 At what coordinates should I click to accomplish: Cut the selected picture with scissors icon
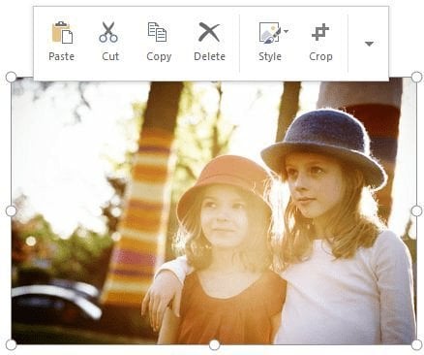click(x=108, y=32)
